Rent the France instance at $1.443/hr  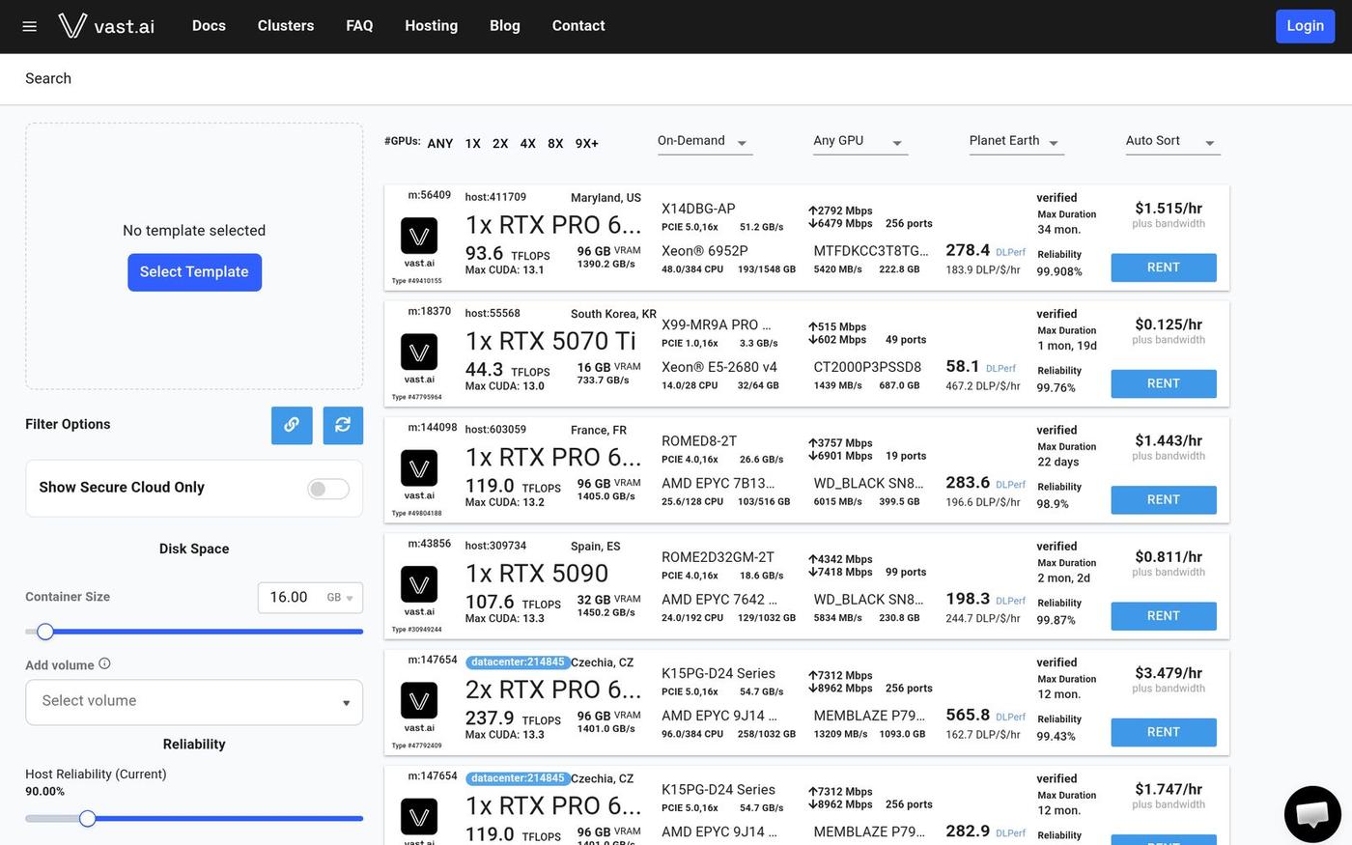(1164, 499)
